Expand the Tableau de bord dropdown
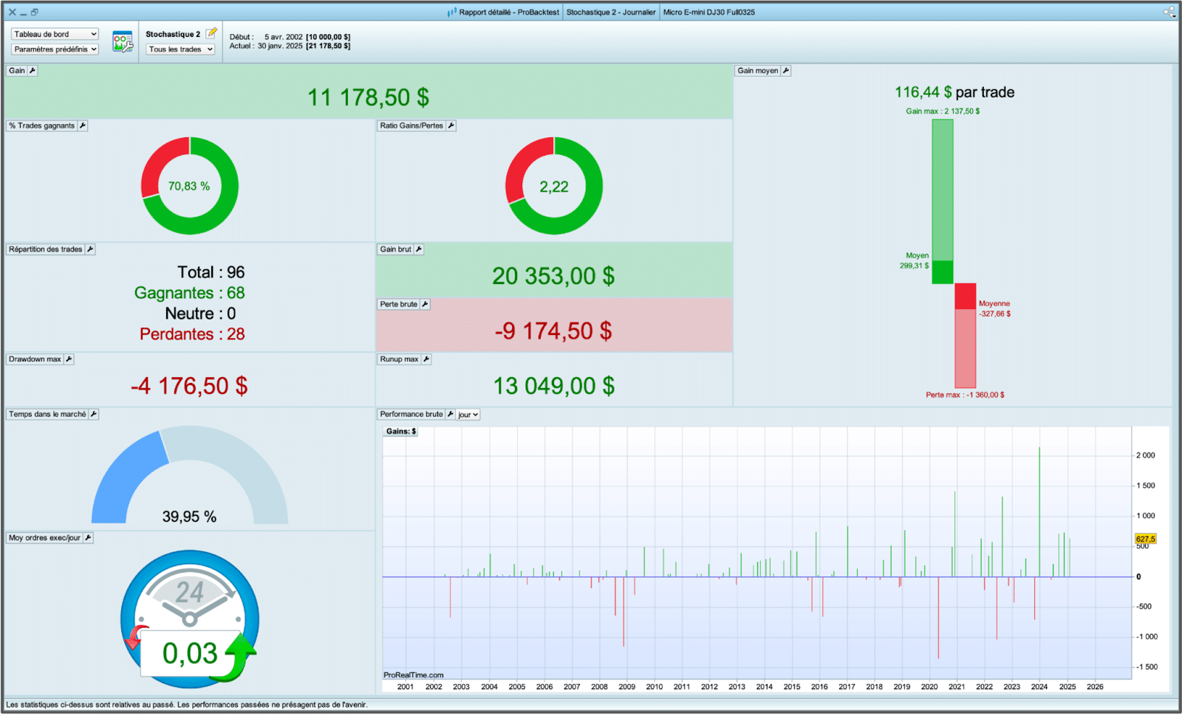1182x715 pixels. [55, 34]
